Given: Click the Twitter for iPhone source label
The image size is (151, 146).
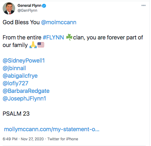Looking at the screenshot, I should (x=63, y=139).
